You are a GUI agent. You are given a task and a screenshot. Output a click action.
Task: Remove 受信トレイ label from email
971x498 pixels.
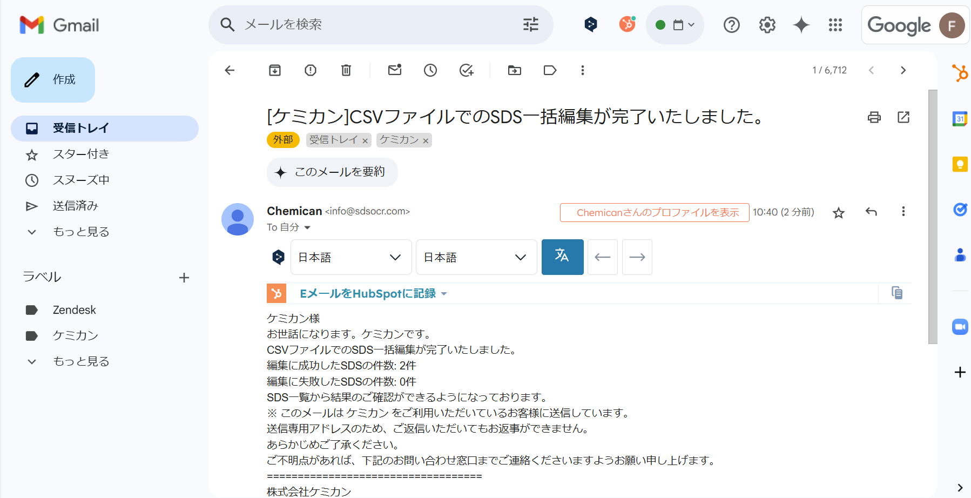pos(365,141)
